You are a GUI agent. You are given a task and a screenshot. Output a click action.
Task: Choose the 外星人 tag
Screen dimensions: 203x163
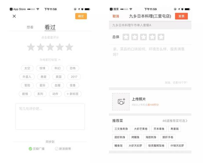27,77
